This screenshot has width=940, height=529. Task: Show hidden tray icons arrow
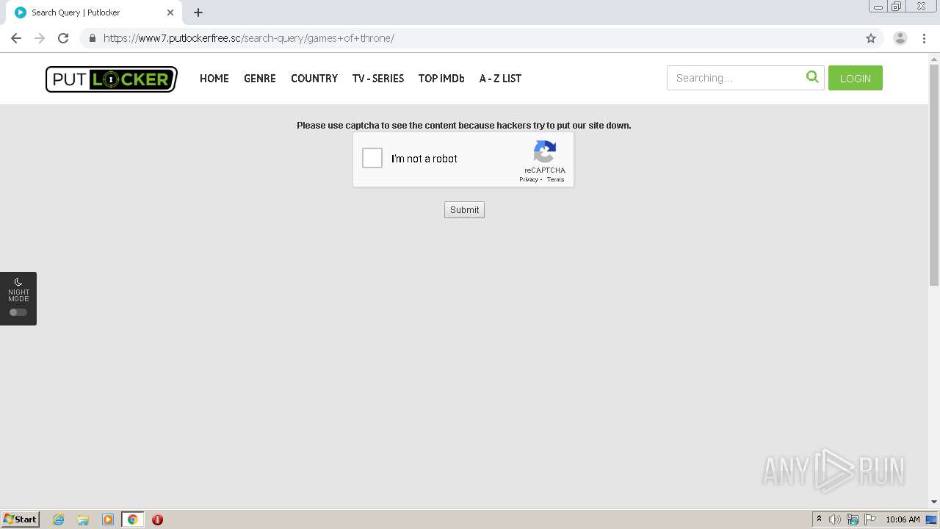tap(819, 519)
